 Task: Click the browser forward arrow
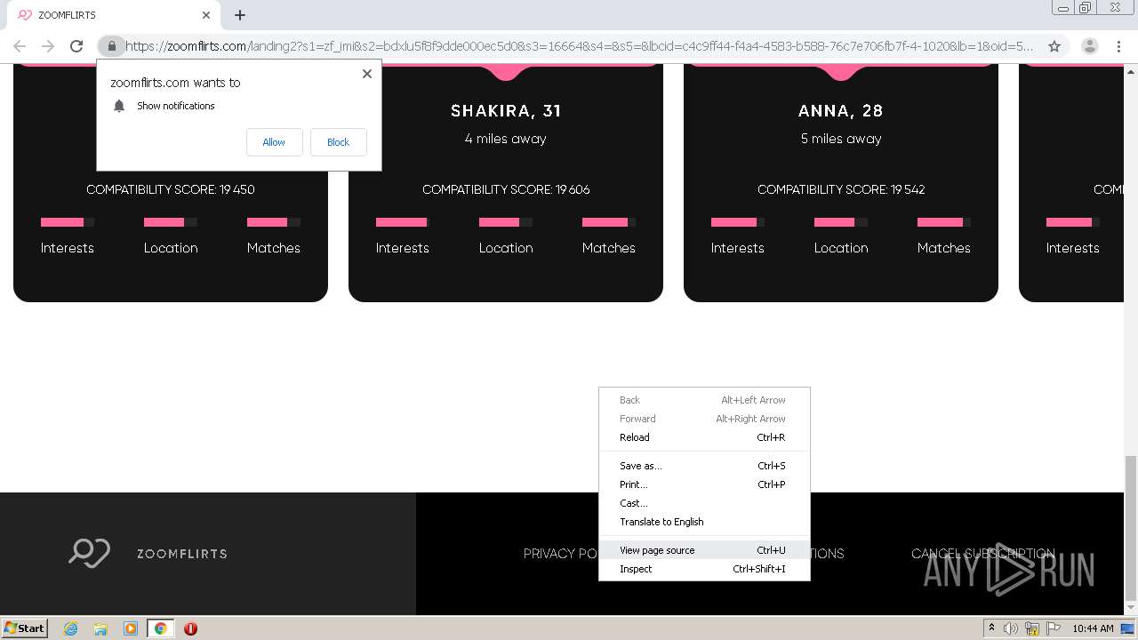coord(48,46)
